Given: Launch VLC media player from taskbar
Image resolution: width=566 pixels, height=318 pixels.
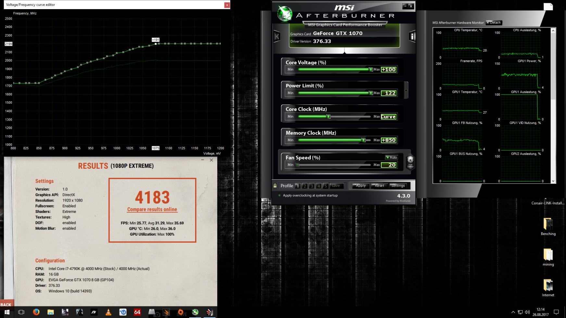Looking at the screenshot, I should point(108,312).
